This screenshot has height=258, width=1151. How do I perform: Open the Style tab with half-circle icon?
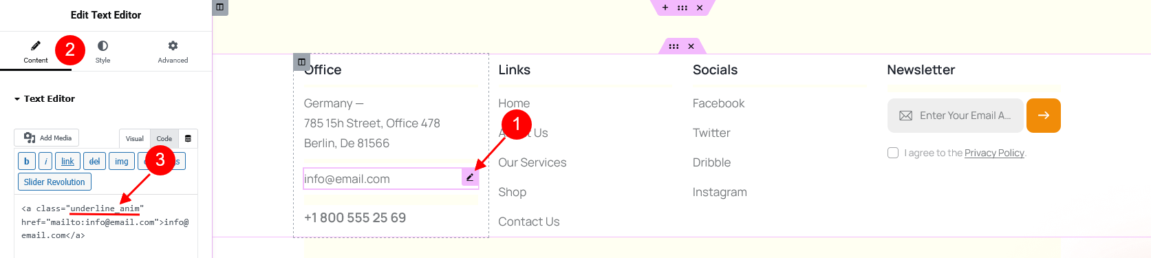(103, 52)
